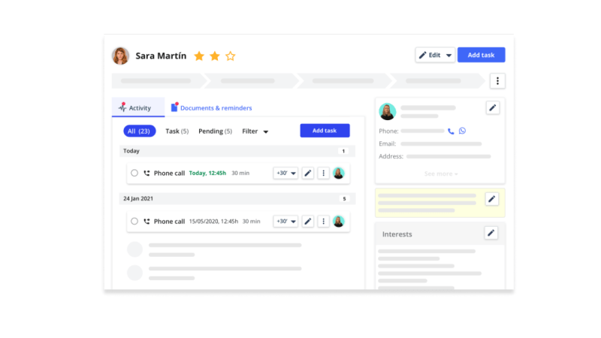This screenshot has height=338, width=601.
Task: Click the Add task button in header
Action: click(x=481, y=55)
